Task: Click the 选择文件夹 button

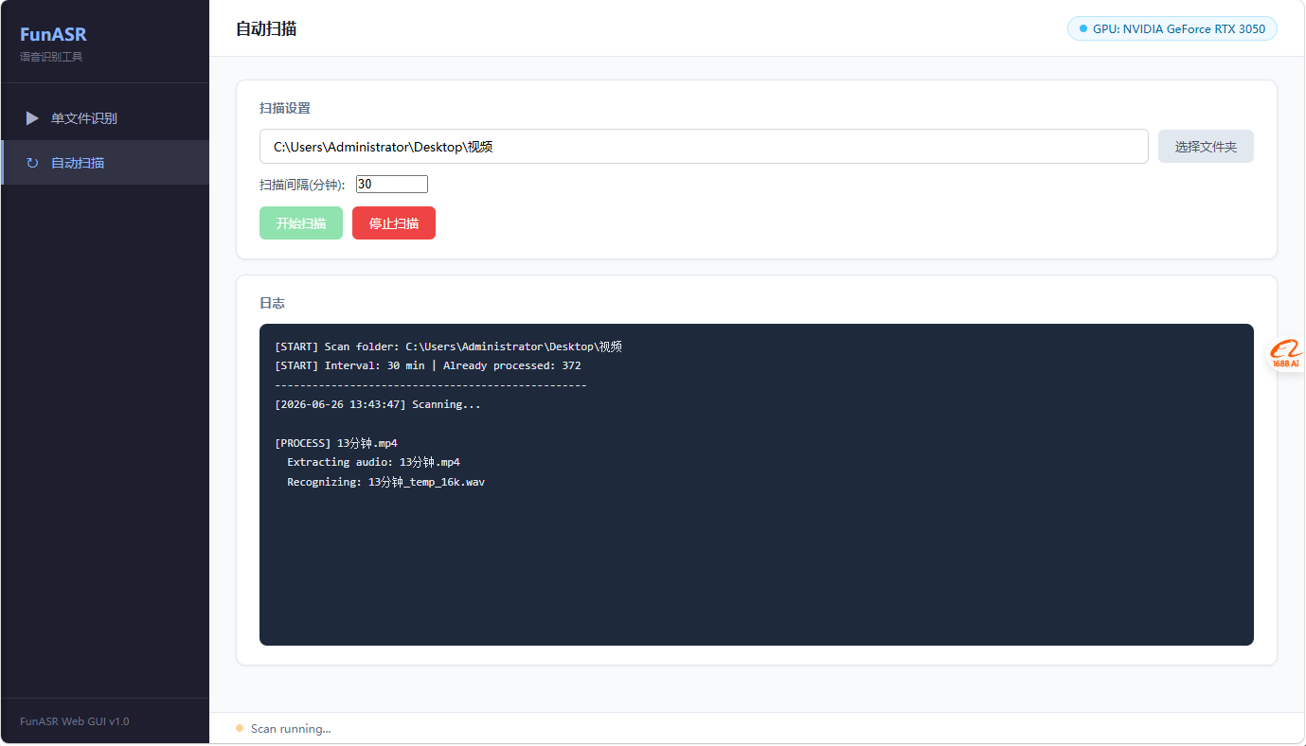Action: point(1206,147)
